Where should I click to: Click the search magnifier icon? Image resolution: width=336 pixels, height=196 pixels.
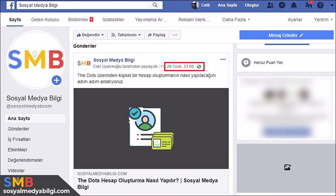155,5
